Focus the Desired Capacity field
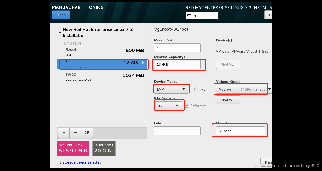 (x=177, y=64)
